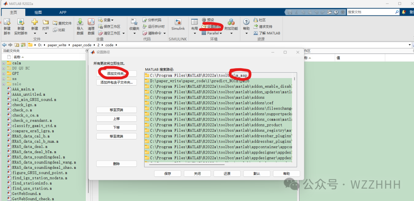This screenshot has width=414, height=201.
Task: Click 移至顶端 (Move to Top) button
Action: tap(117, 110)
